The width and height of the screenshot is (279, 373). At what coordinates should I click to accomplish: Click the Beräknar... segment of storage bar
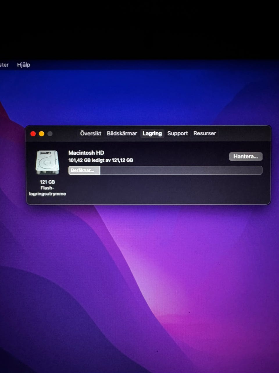click(84, 170)
